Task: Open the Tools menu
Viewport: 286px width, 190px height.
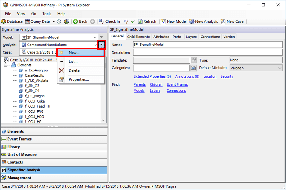Action: [47, 14]
